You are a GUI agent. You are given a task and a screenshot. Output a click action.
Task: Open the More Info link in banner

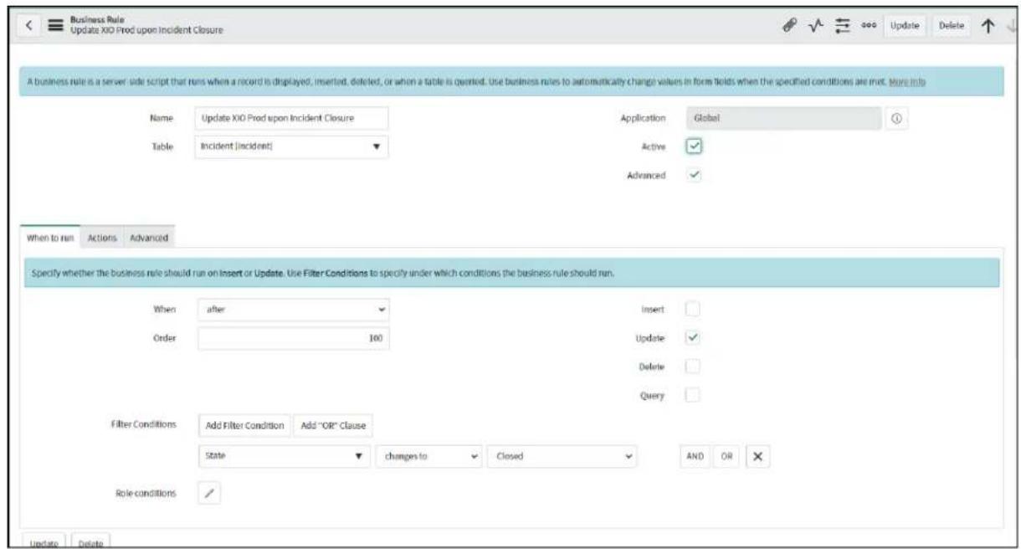[906, 82]
